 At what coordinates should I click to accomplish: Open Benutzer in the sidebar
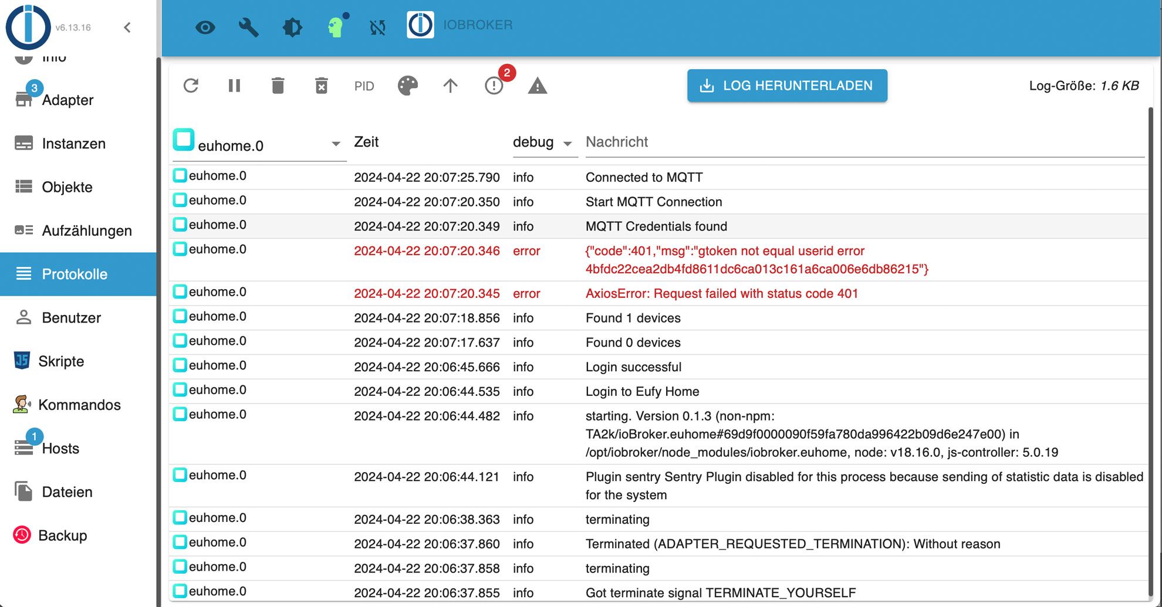pos(79,317)
